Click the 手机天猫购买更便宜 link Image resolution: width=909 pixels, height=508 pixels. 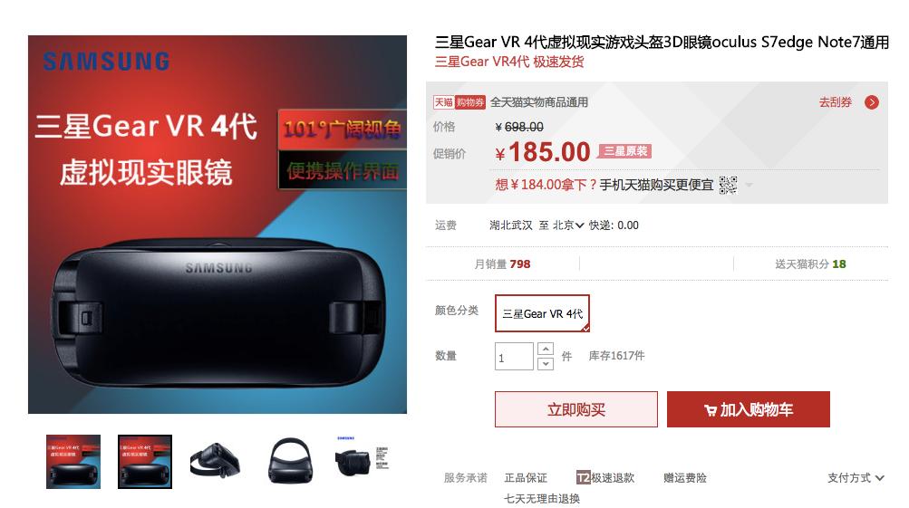tap(656, 185)
